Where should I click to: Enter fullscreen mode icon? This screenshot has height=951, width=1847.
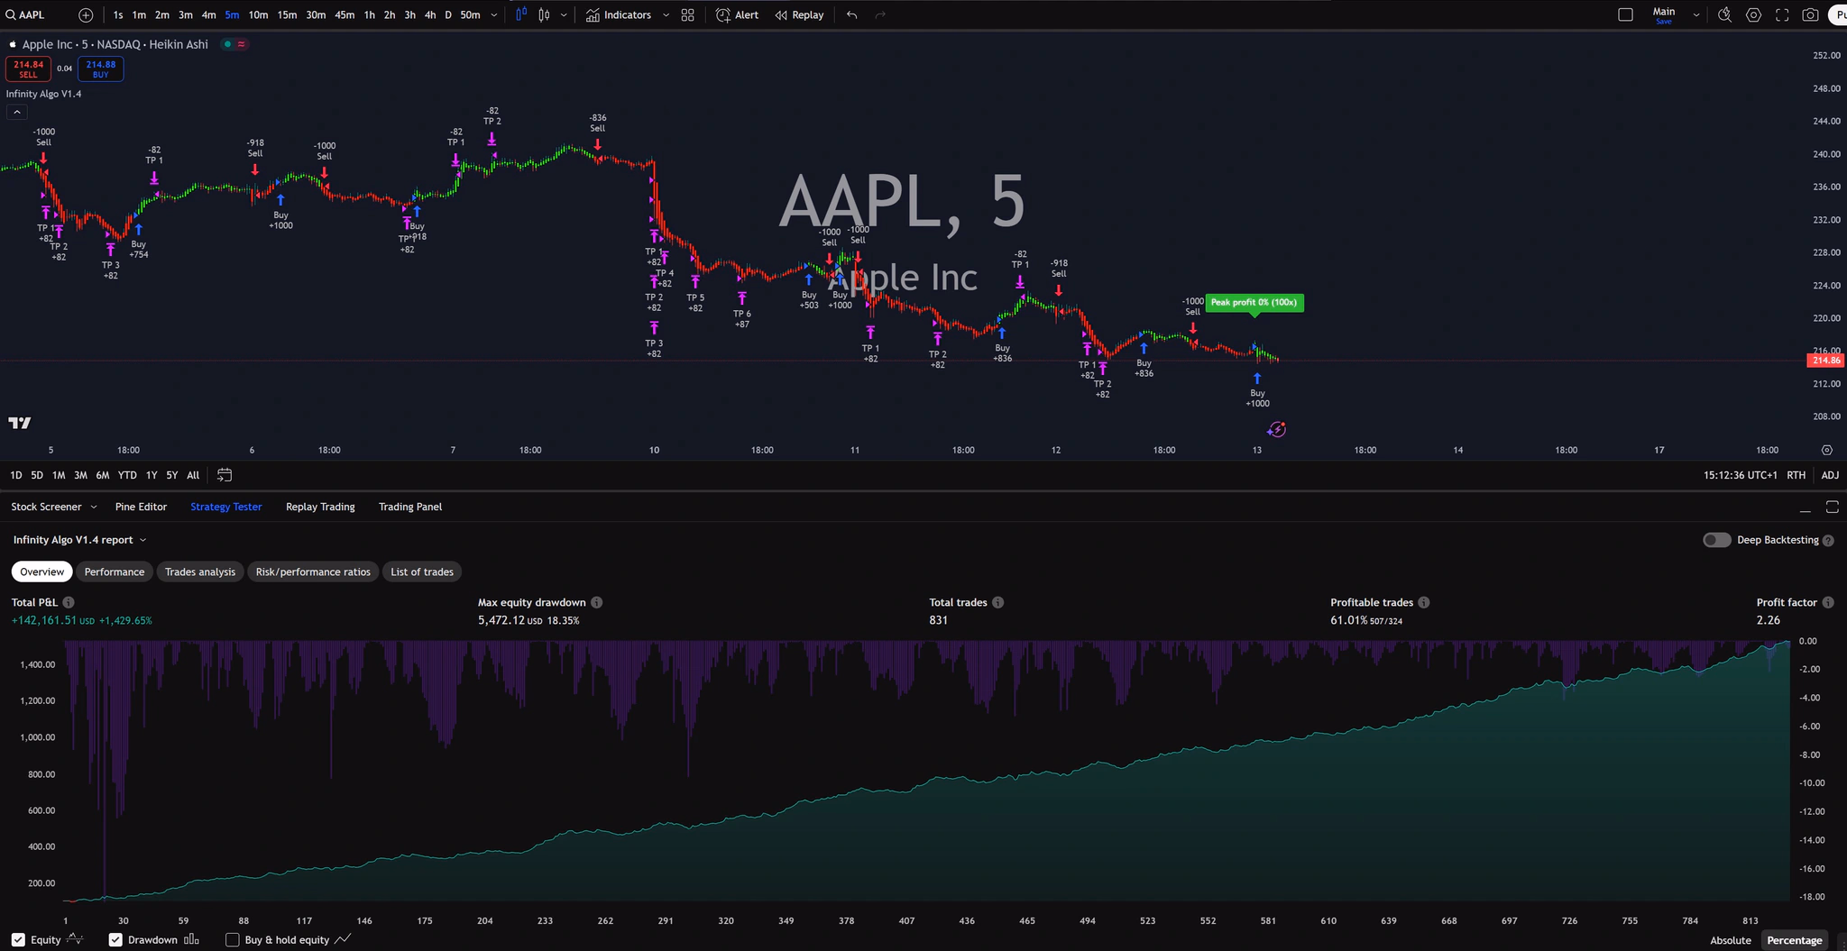[1782, 14]
